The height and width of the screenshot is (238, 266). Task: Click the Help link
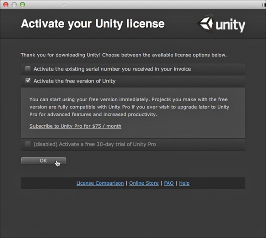coord(184,183)
